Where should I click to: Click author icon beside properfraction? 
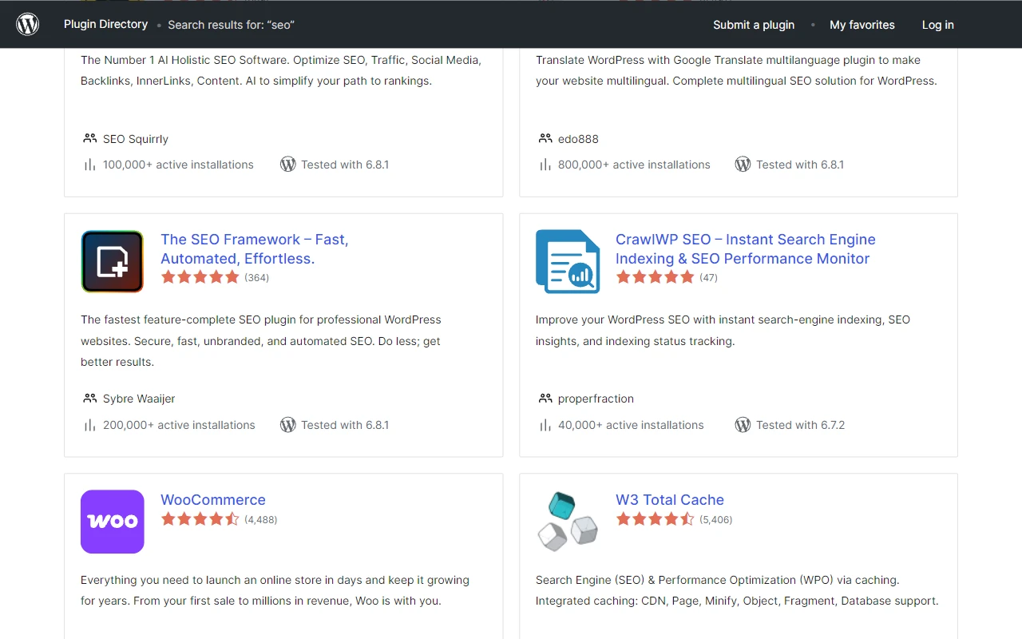[545, 398]
